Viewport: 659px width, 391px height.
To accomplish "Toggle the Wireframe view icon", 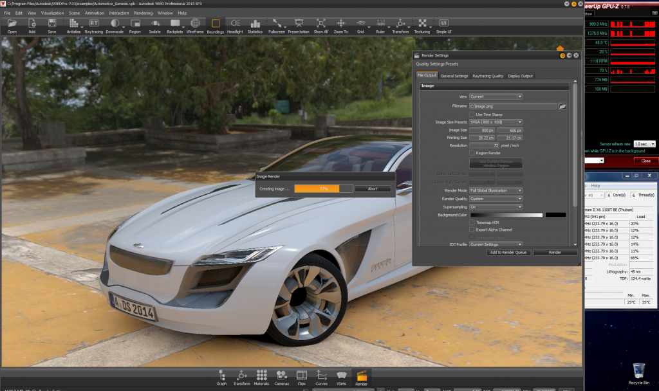I will pyautogui.click(x=195, y=25).
